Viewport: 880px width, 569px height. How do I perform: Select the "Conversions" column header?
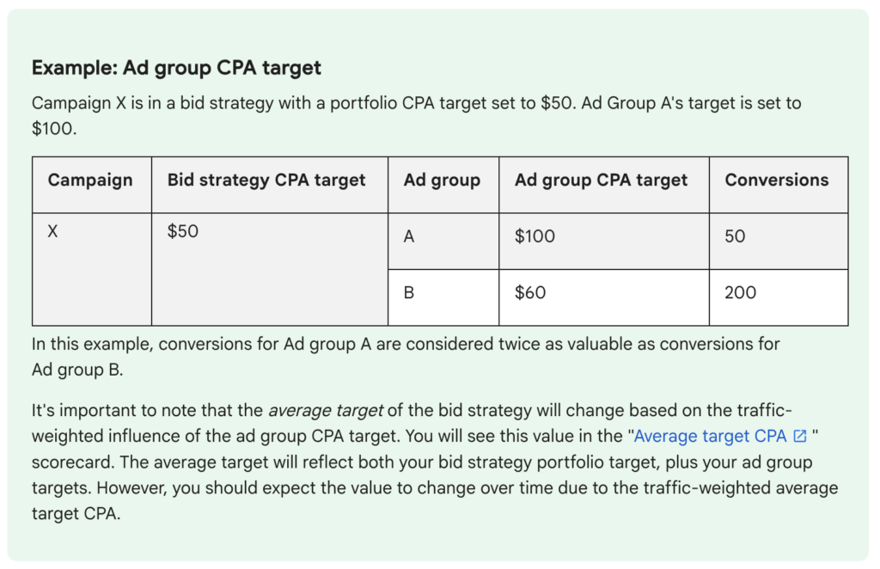776,180
